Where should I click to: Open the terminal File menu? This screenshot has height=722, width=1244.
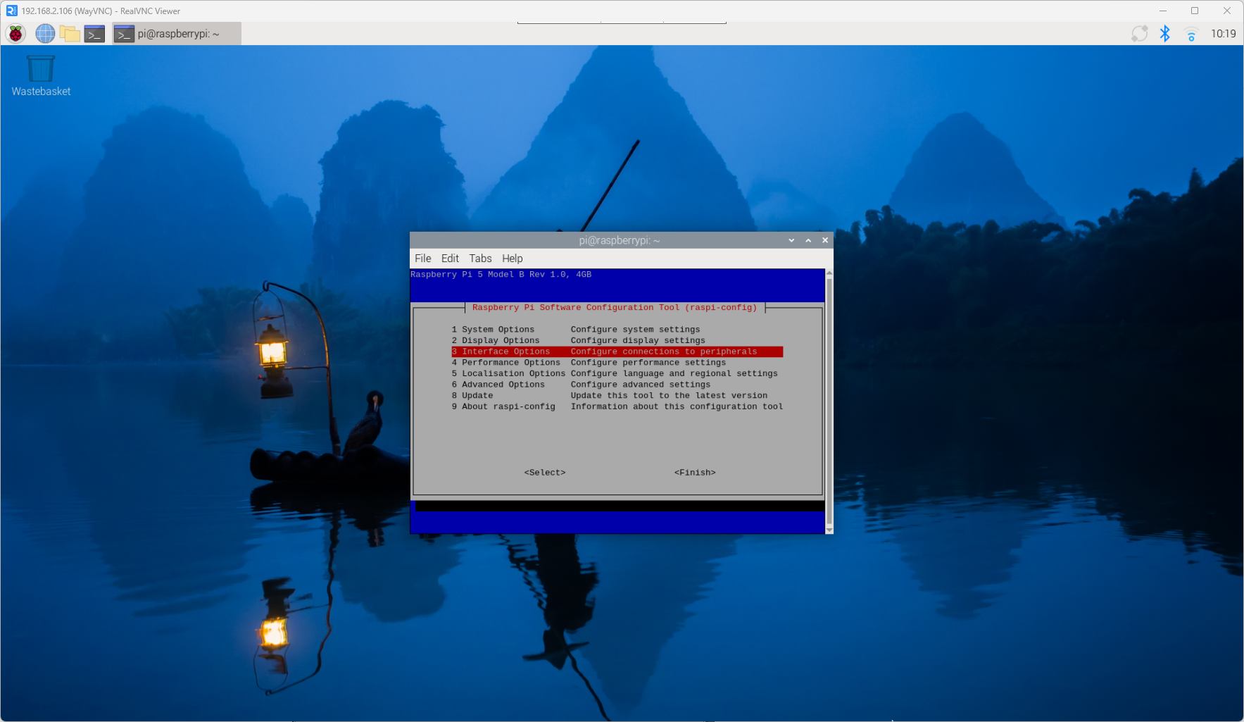click(x=422, y=258)
